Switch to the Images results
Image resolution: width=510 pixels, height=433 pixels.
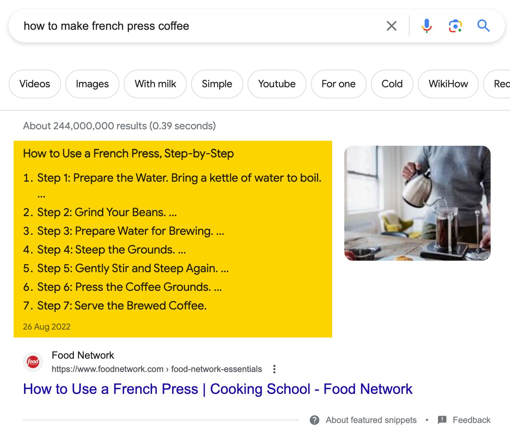[92, 84]
